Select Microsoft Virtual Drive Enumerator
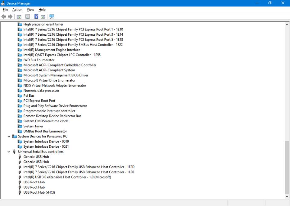The height and width of the screenshot is (206, 290). tap(49, 80)
